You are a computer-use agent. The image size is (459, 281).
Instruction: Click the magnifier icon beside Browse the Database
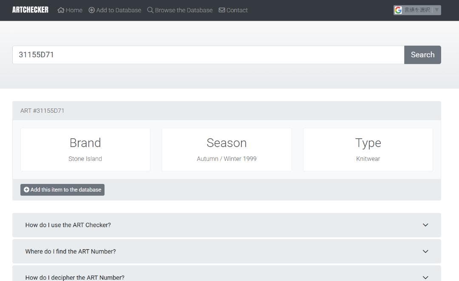tap(150, 10)
